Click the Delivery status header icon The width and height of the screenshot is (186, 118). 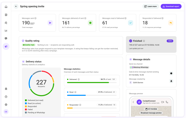pyautogui.click(x=23, y=62)
